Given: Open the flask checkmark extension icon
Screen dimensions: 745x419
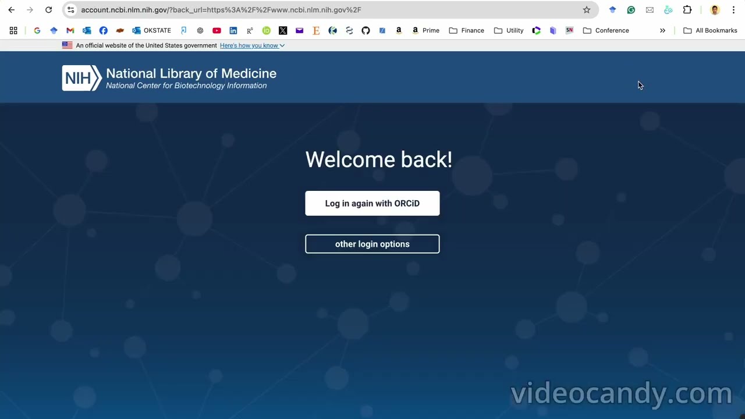Looking at the screenshot, I should (668, 10).
